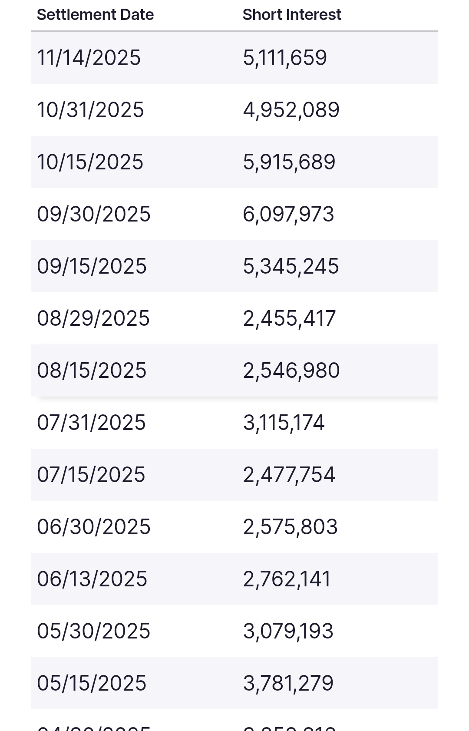Select short interest value 2,455,417
The height and width of the screenshot is (731, 469).
coord(289,318)
